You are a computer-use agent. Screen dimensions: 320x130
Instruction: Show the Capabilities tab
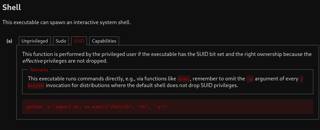tap(104, 41)
